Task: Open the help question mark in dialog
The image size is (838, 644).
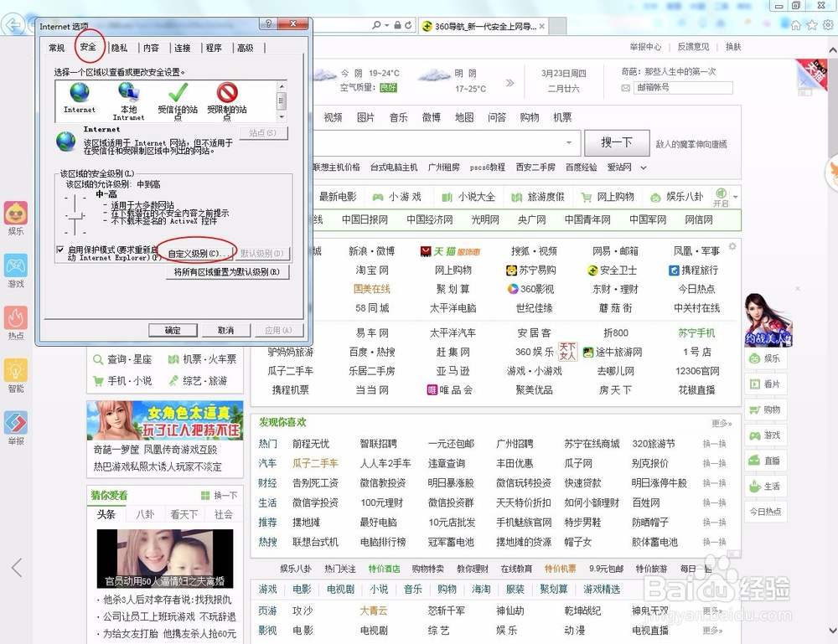Action: pyautogui.click(x=269, y=23)
